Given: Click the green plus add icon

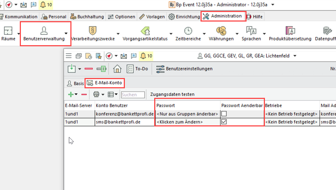Looking at the screenshot, I should (x=71, y=94).
